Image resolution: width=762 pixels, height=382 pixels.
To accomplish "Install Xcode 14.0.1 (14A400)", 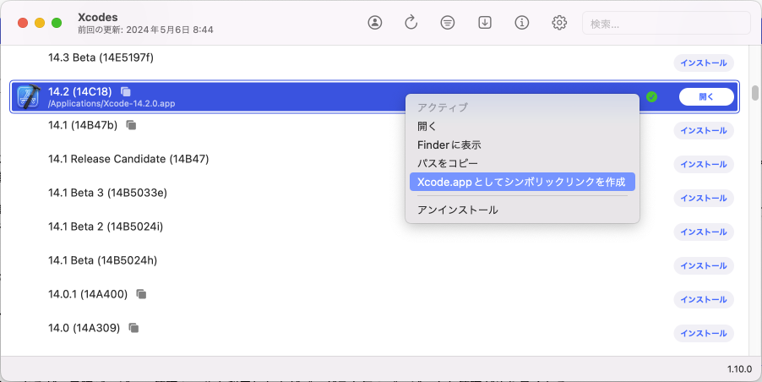I will click(x=703, y=299).
